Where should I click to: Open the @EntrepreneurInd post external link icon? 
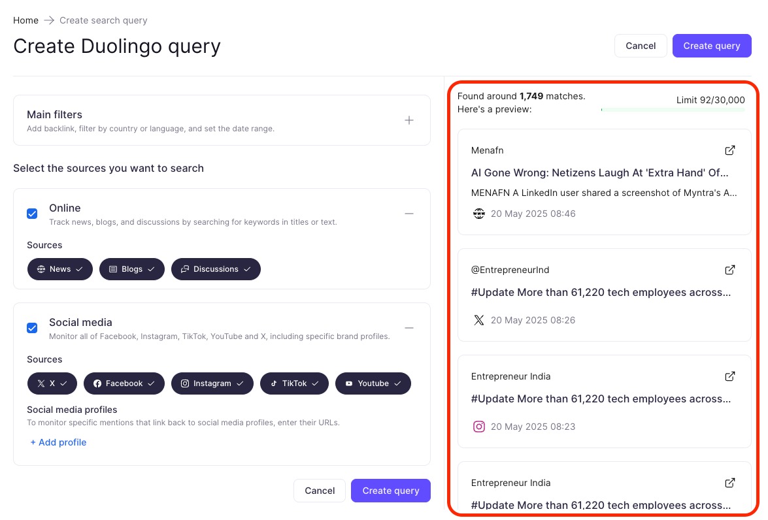(730, 270)
